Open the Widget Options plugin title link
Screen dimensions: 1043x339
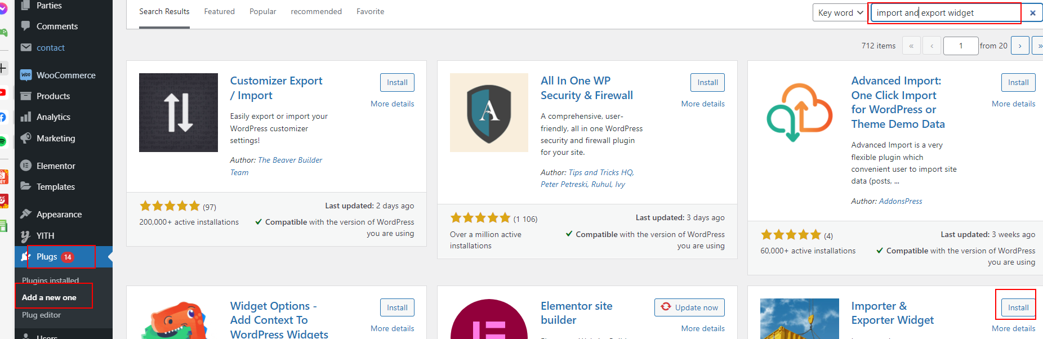[x=279, y=320]
